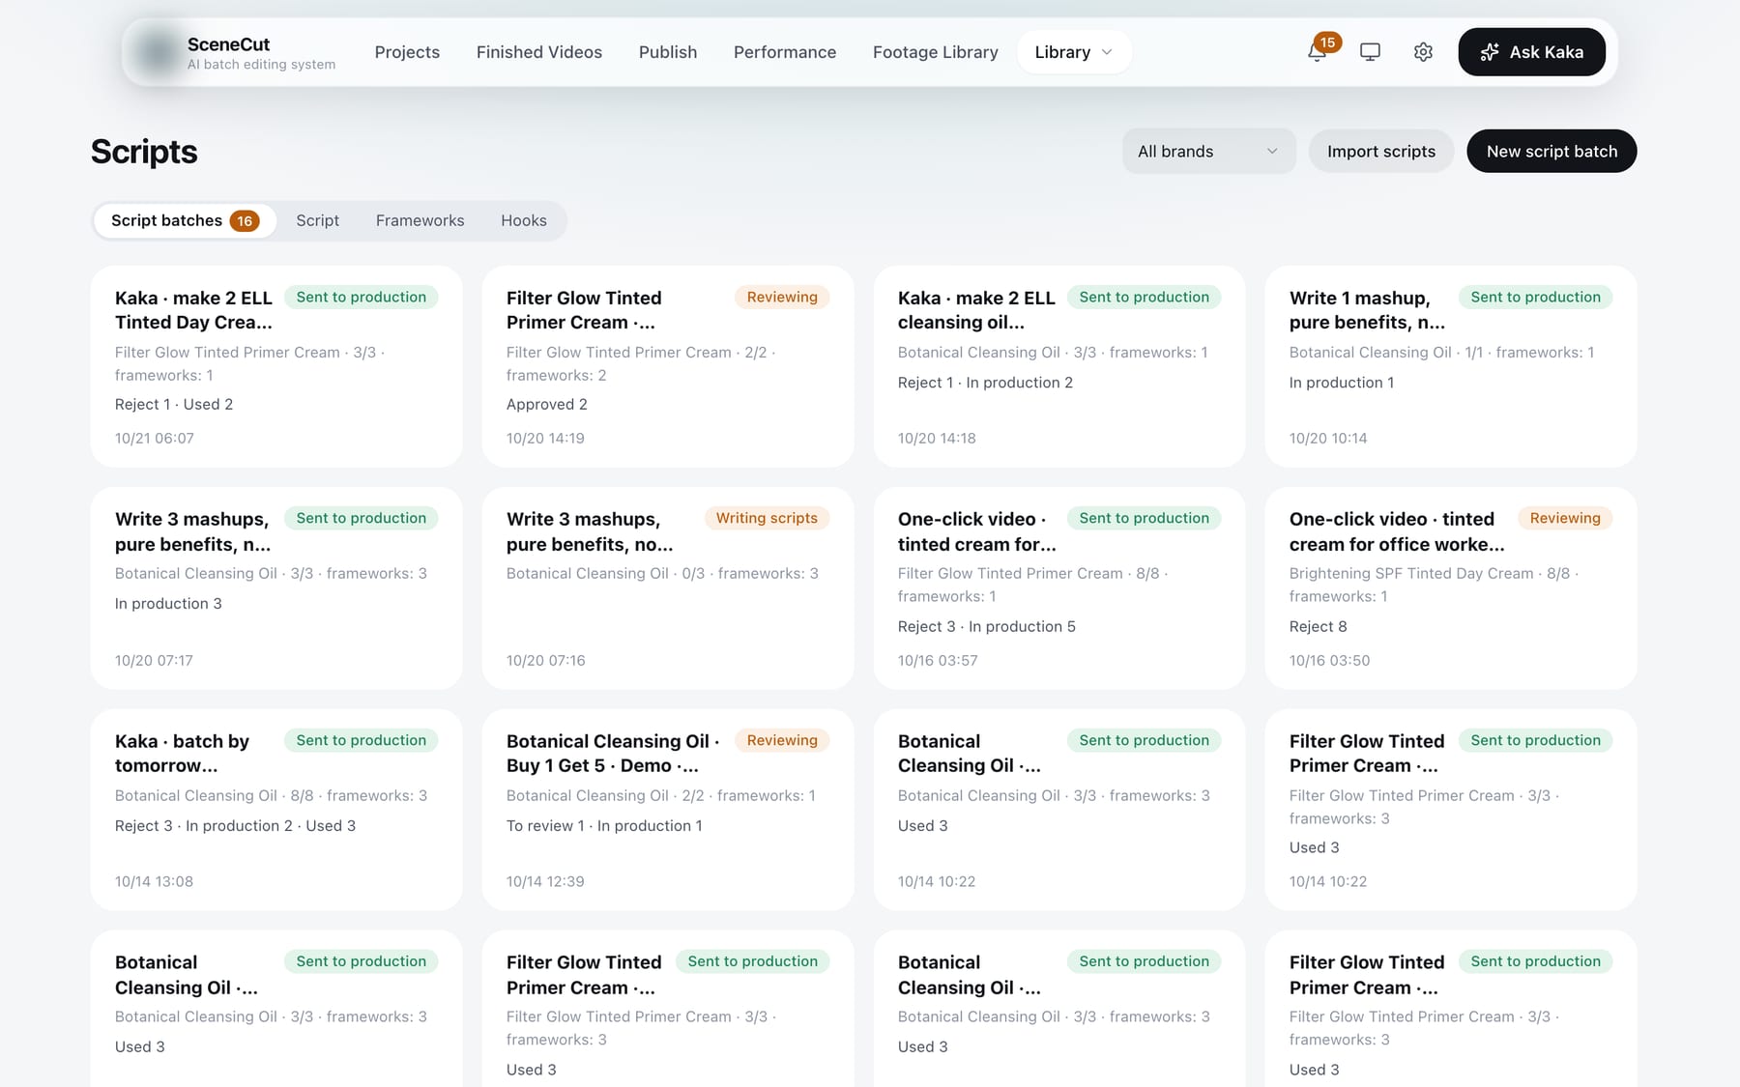
Task: Click "Botanical Cleansing Oil · 0/3 · frameworks: 3"
Action: pyautogui.click(x=662, y=574)
